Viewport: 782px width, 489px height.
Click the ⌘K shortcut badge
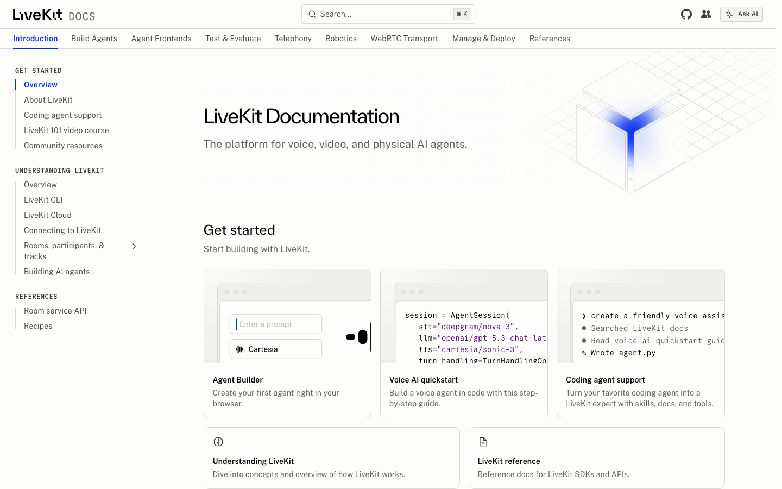pos(462,14)
